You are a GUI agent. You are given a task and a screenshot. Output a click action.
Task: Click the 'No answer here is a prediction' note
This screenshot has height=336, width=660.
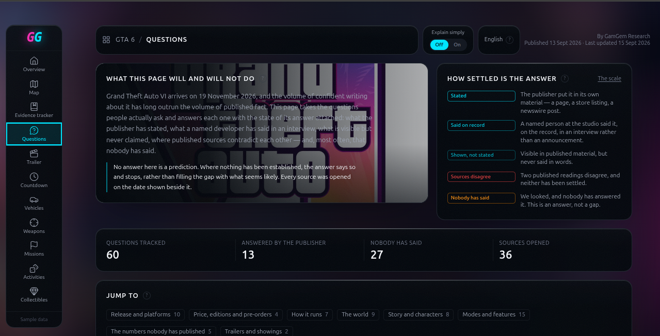pos(234,177)
